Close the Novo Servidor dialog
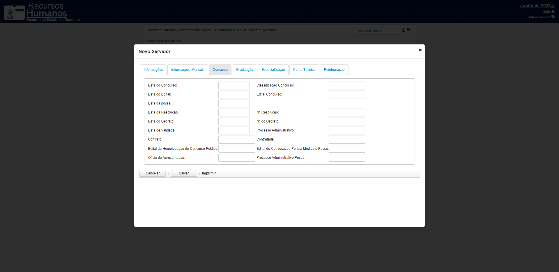Image resolution: width=559 pixels, height=272 pixels. (420, 50)
